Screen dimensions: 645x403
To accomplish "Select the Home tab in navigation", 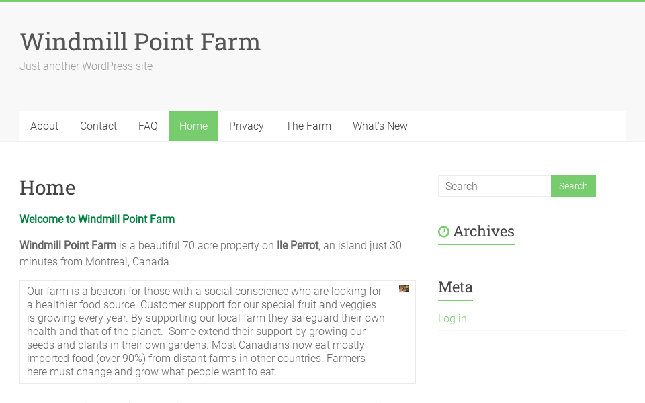I will pos(193,126).
